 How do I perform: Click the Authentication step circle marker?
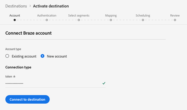click(x=47, y=20)
